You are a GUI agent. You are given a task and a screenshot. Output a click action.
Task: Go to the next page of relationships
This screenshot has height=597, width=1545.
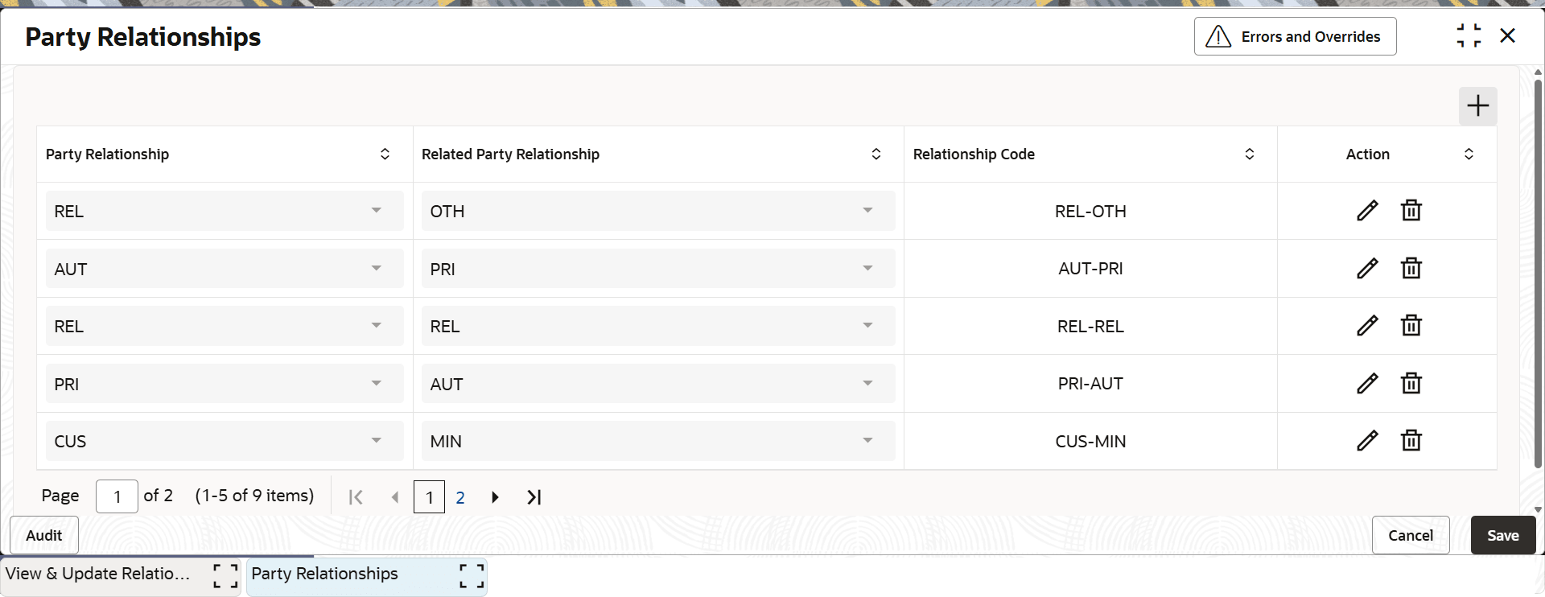[494, 496]
